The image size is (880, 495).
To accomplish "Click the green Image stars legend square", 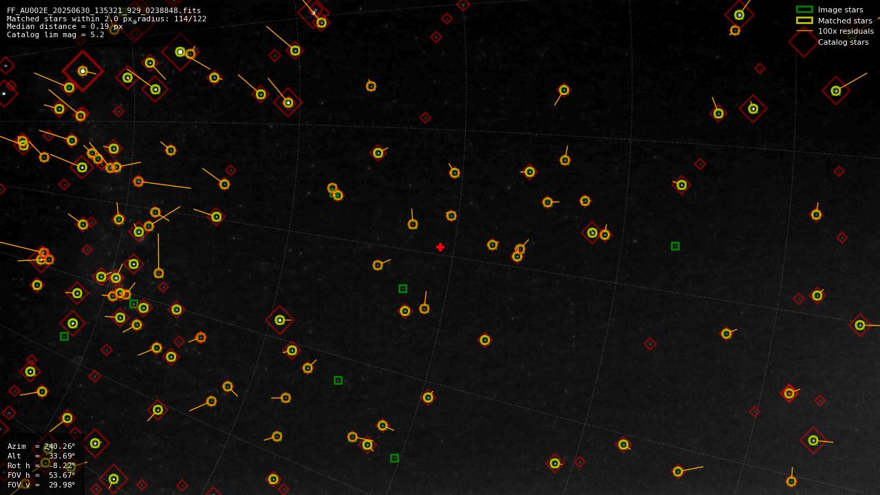I will coord(804,10).
